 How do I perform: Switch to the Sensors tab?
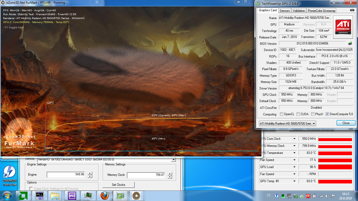[285, 11]
